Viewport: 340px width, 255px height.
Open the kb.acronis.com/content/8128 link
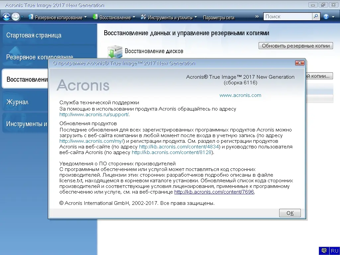pos(172,152)
